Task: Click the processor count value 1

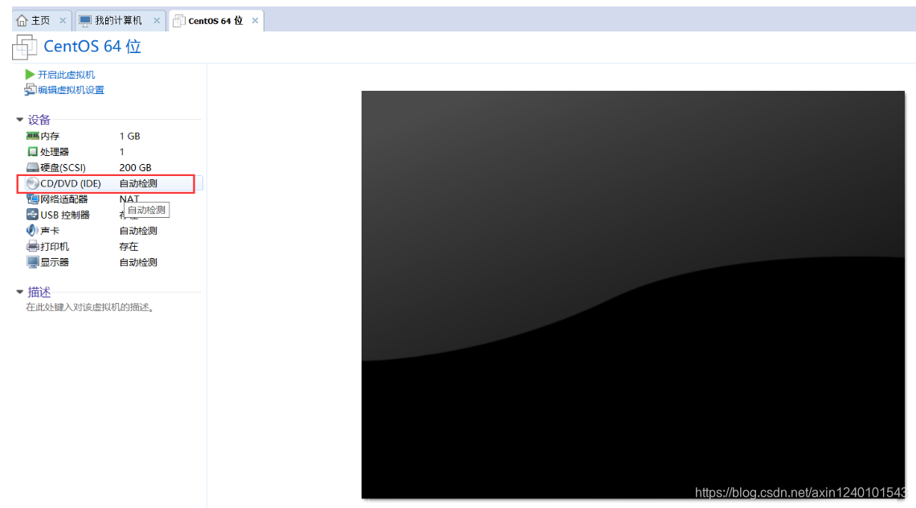Action: click(x=121, y=152)
